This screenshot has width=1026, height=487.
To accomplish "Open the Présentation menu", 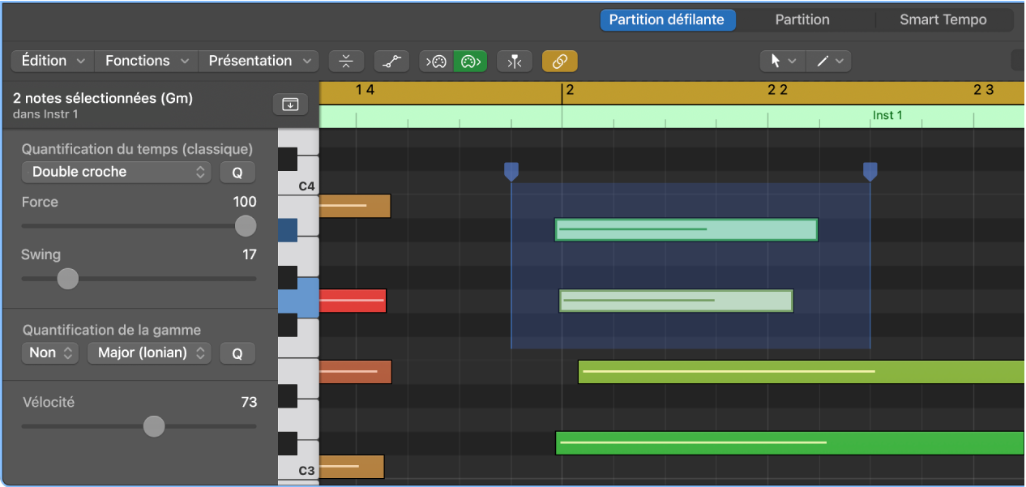I will tap(259, 61).
